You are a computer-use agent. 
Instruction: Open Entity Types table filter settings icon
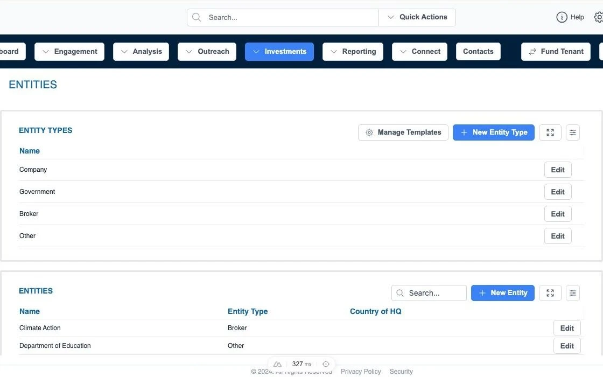[x=573, y=132]
